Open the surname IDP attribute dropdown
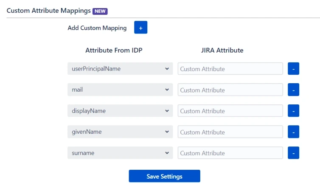 (120, 153)
